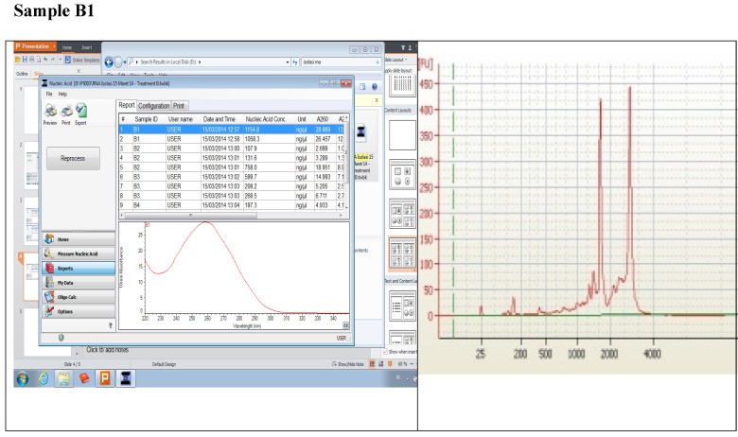Click the graph zoom icon at chart corner
The image size is (738, 437).
345,325
